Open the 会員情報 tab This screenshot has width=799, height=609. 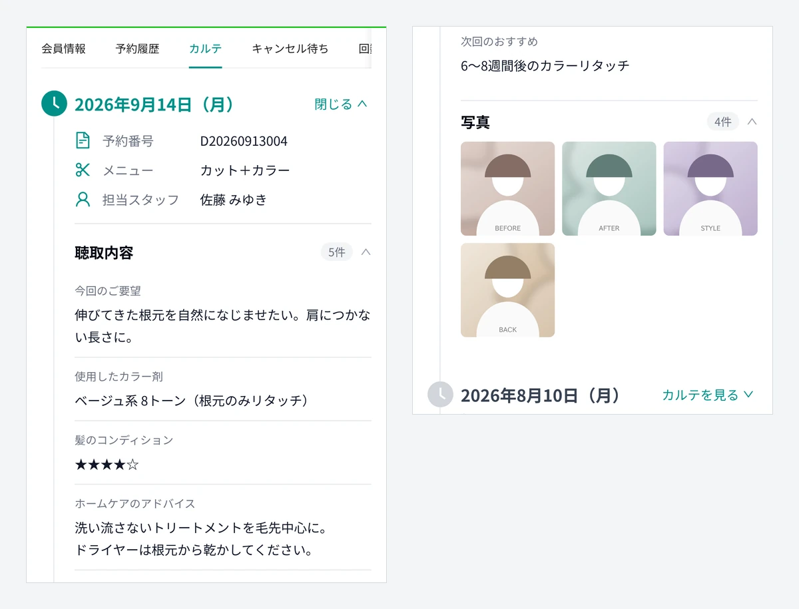coord(63,49)
